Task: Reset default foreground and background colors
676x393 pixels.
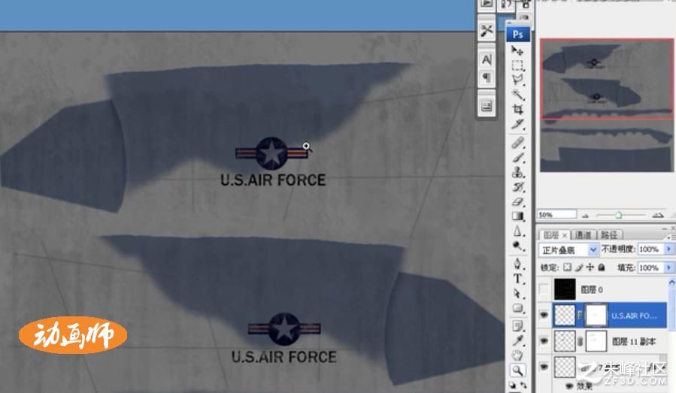Action: click(512, 385)
